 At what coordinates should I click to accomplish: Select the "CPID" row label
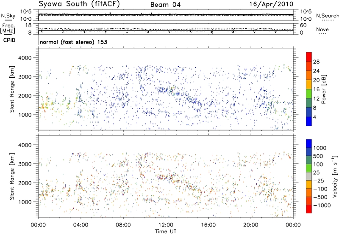(9, 40)
